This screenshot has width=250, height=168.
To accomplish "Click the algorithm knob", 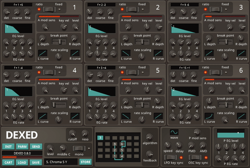I will [149, 137].
